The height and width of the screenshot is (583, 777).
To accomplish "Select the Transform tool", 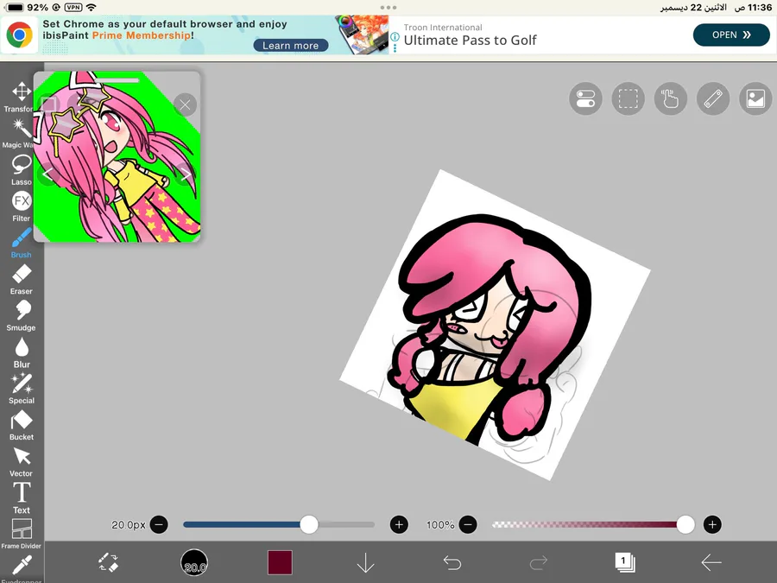I will 21,97.
